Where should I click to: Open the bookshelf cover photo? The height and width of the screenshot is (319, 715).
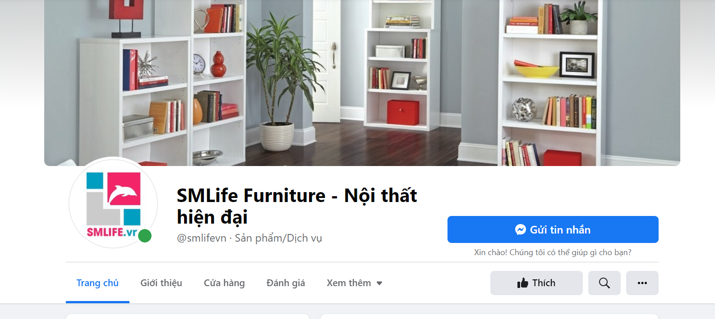tap(362, 83)
